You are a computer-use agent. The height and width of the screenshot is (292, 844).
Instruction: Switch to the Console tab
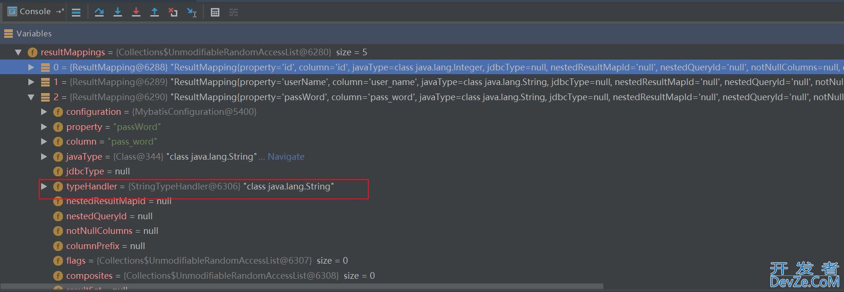tap(29, 11)
